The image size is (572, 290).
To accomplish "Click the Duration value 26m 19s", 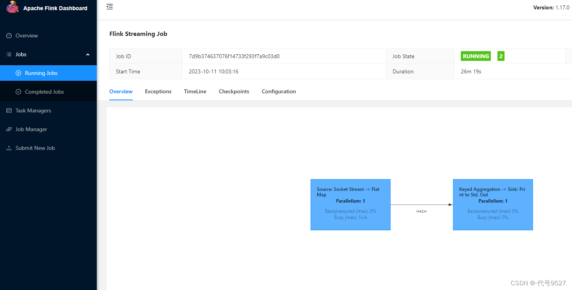I will coord(471,71).
